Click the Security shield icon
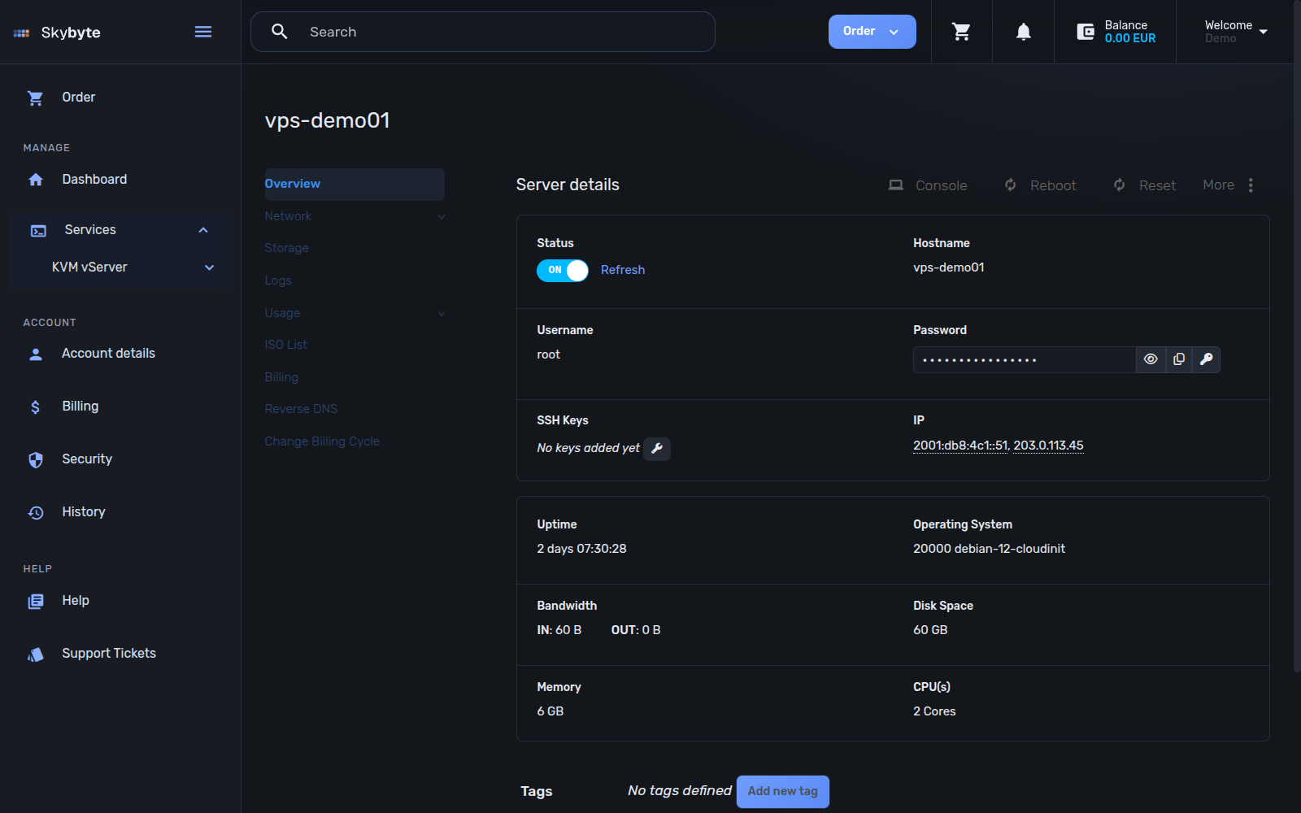Image resolution: width=1301 pixels, height=813 pixels. coord(36,459)
